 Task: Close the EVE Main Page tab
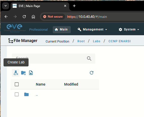coord(65,6)
